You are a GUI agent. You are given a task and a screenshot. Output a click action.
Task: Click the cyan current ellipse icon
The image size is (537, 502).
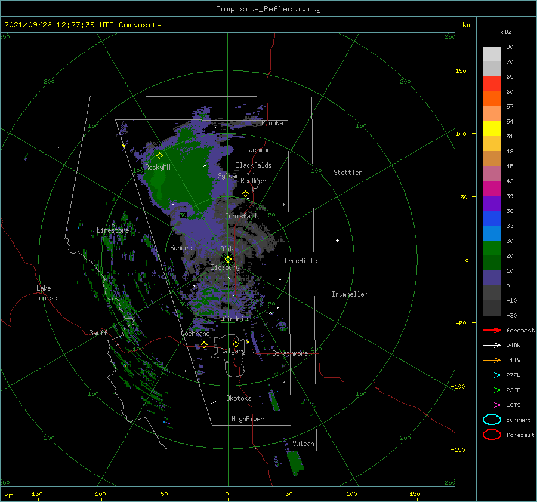pyautogui.click(x=492, y=420)
